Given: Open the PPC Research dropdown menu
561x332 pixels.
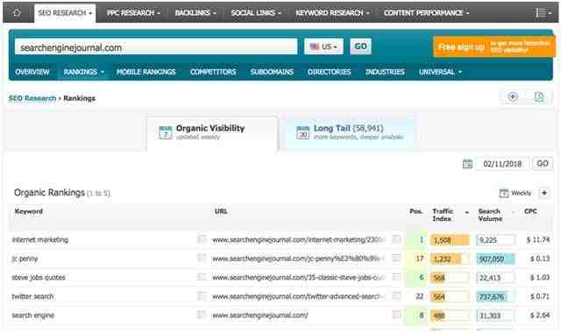Looking at the screenshot, I should (133, 13).
